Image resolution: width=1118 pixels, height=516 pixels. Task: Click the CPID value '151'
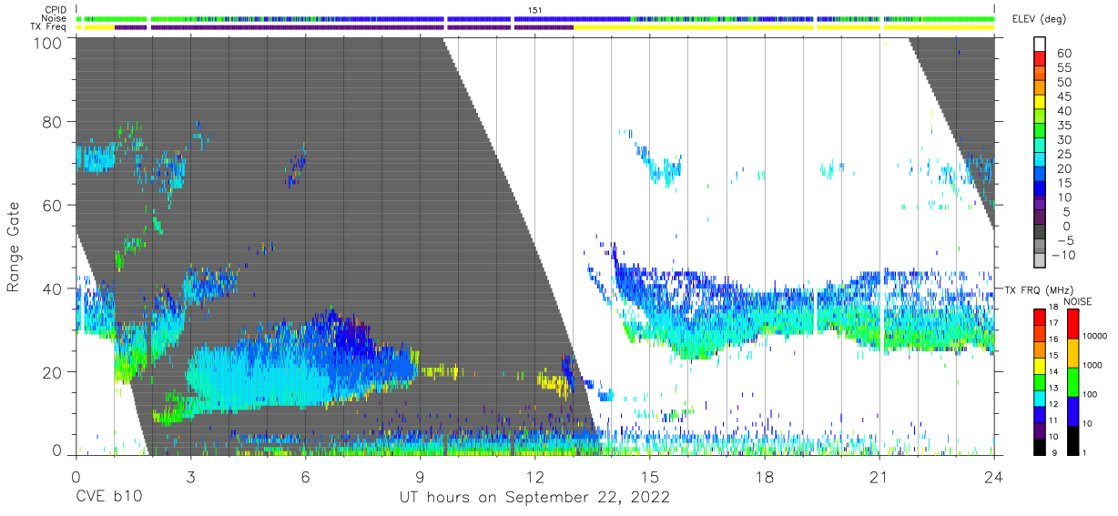[534, 10]
